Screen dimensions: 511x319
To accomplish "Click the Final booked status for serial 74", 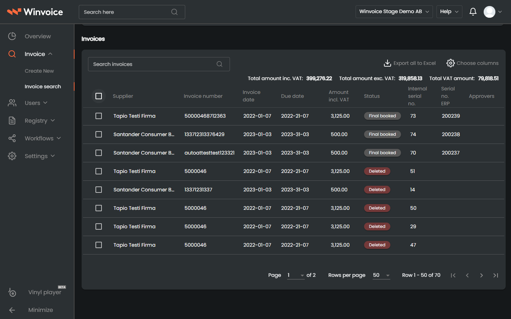I will pos(382,134).
